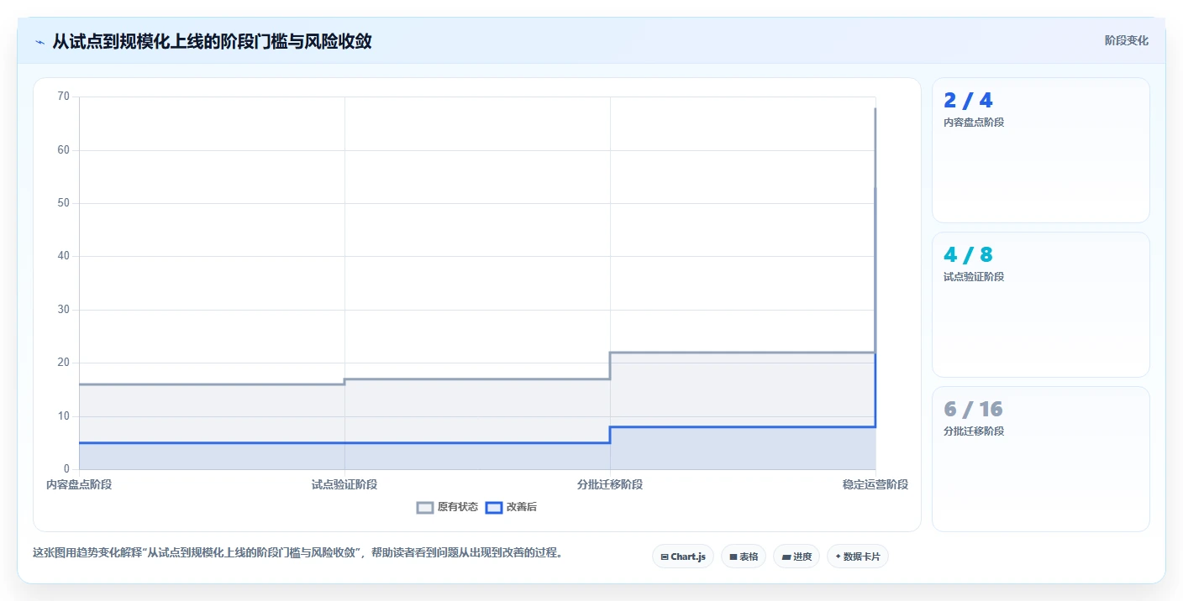Select the Chart.js tag
The width and height of the screenshot is (1183, 601).
pos(683,557)
